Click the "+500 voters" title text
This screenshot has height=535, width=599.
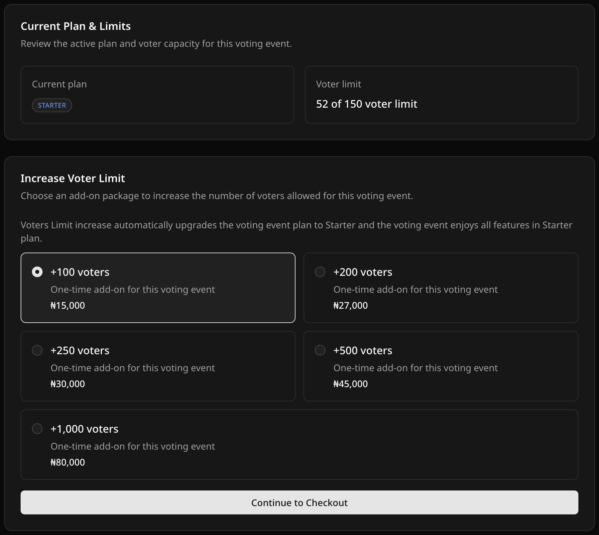pyautogui.click(x=363, y=351)
